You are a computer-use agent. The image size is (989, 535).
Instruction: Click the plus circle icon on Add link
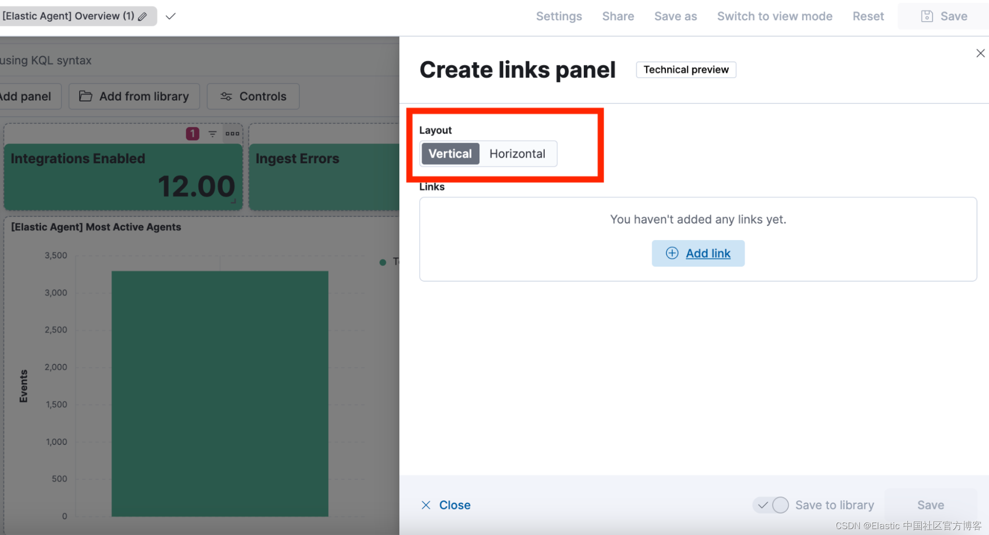[x=672, y=253]
